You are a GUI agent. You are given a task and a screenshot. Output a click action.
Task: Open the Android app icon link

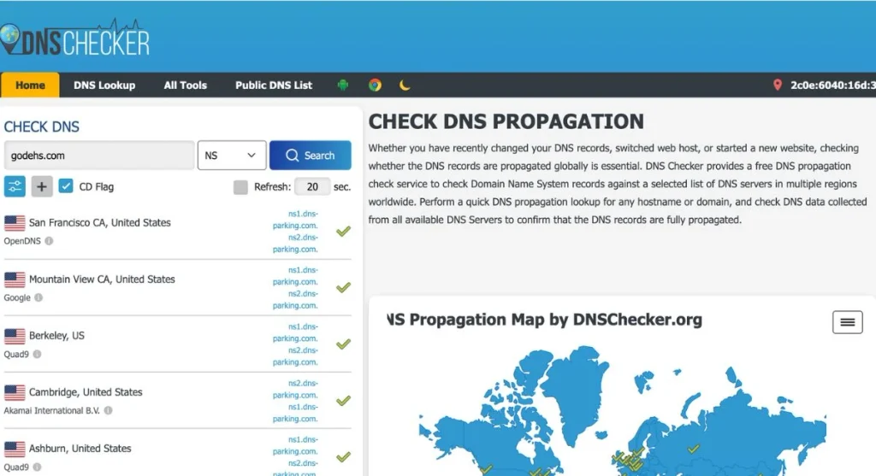tap(343, 85)
